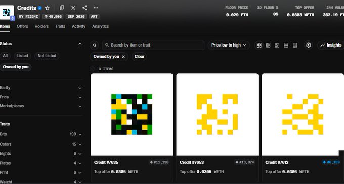Open the Analytics tab
Image resolution: width=344 pixels, height=184 pixels.
(100, 26)
